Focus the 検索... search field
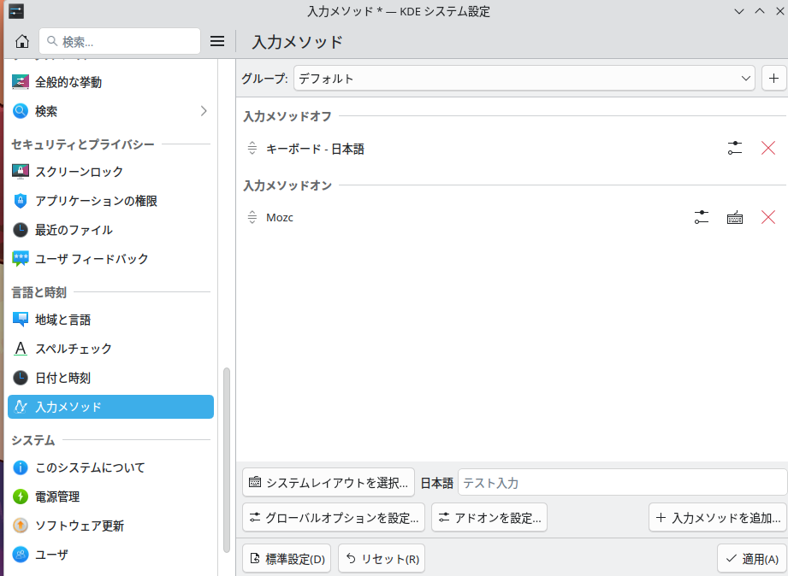788x576 pixels. pos(120,41)
